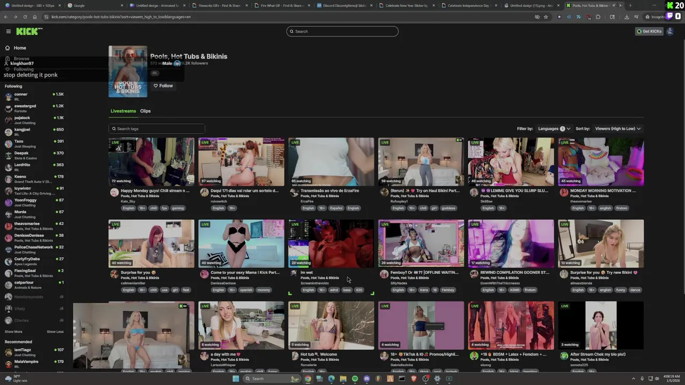Click DeniseDenisse card avatar
This screenshot has width=685, height=385.
[x=204, y=274]
